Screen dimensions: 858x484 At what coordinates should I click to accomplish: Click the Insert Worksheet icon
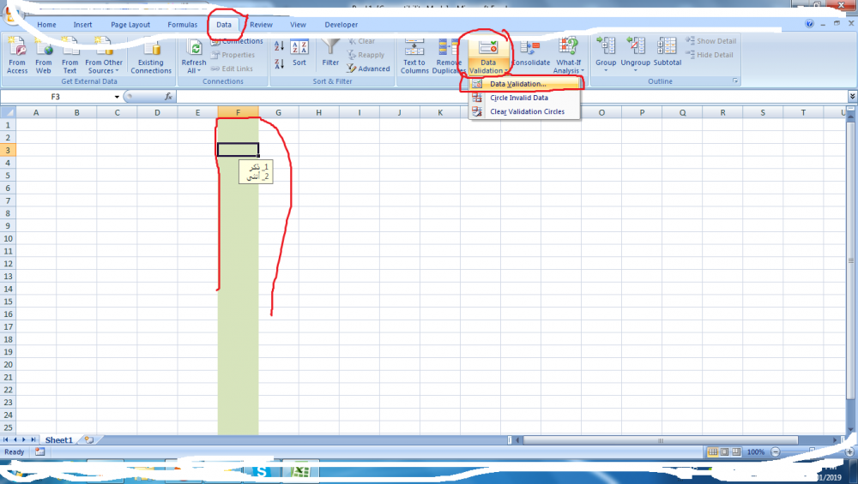coord(89,439)
